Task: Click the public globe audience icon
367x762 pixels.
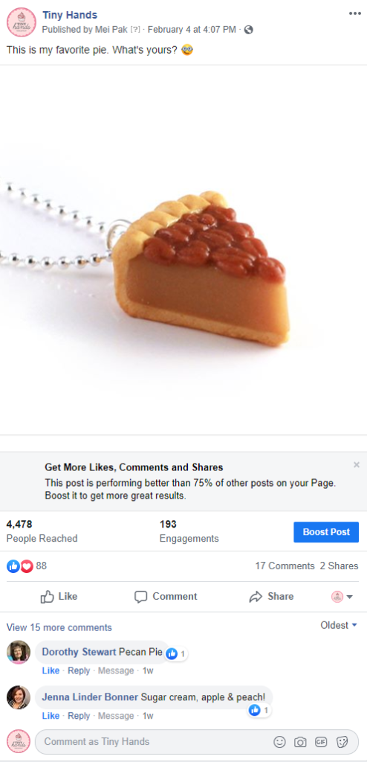Action: [x=249, y=30]
